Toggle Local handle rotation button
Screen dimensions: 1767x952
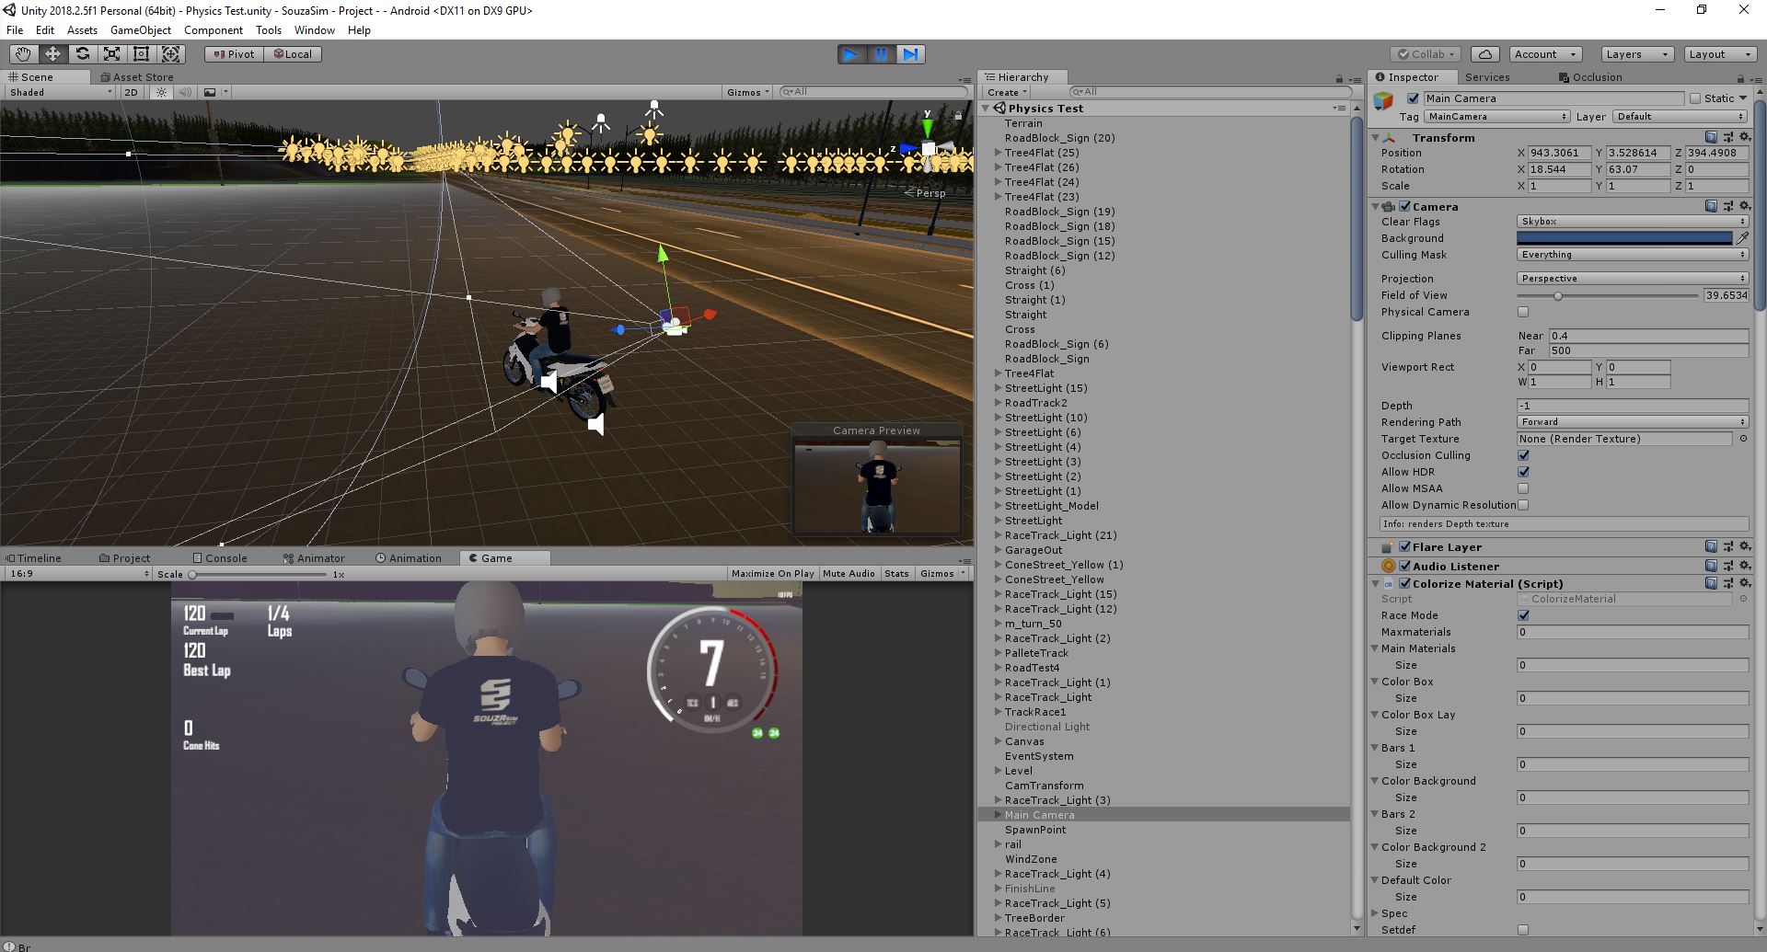293,54
